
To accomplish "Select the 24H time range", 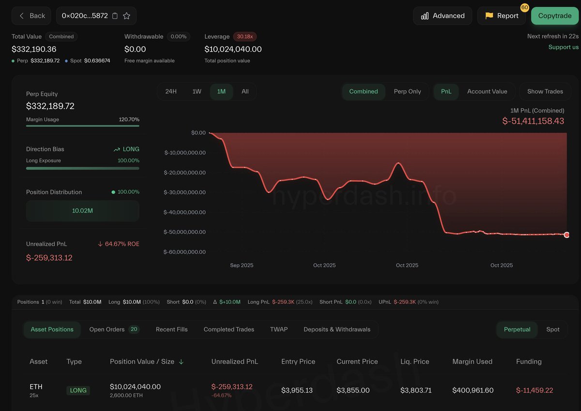I will [x=171, y=91].
